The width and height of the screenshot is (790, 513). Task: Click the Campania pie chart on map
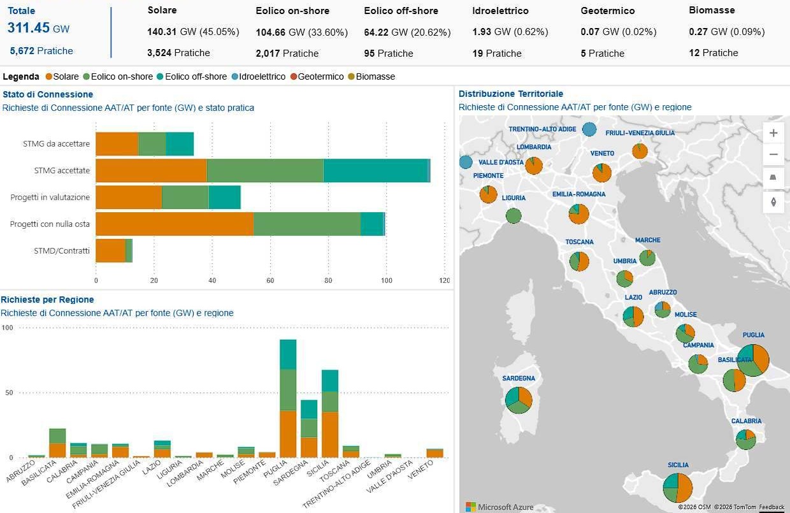[698, 364]
